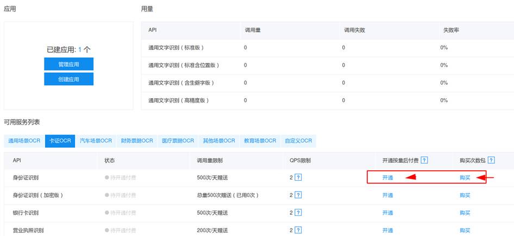Image resolution: width=514 pixels, height=236 pixels.
Task: Switch to the 财务票据OCR tab
Action: point(136,141)
